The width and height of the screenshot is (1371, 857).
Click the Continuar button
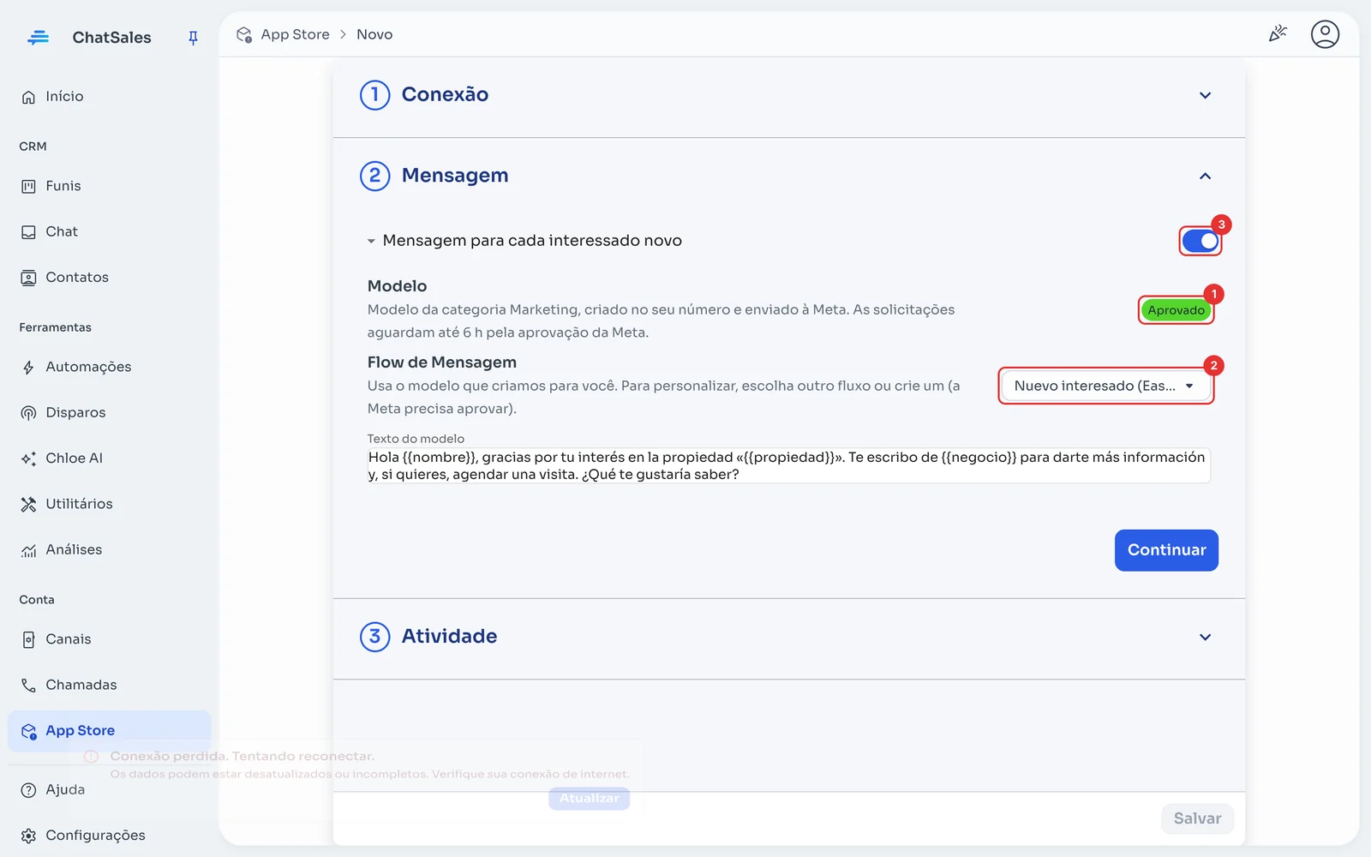click(1166, 550)
